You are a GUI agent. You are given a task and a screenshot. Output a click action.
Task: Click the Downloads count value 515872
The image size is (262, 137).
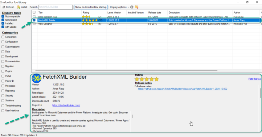(x=56, y=101)
